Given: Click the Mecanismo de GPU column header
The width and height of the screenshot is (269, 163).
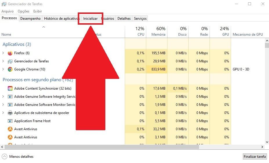Looking at the screenshot, I should tap(248, 35).
